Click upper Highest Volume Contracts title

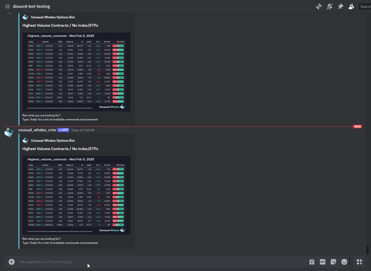click(60, 25)
